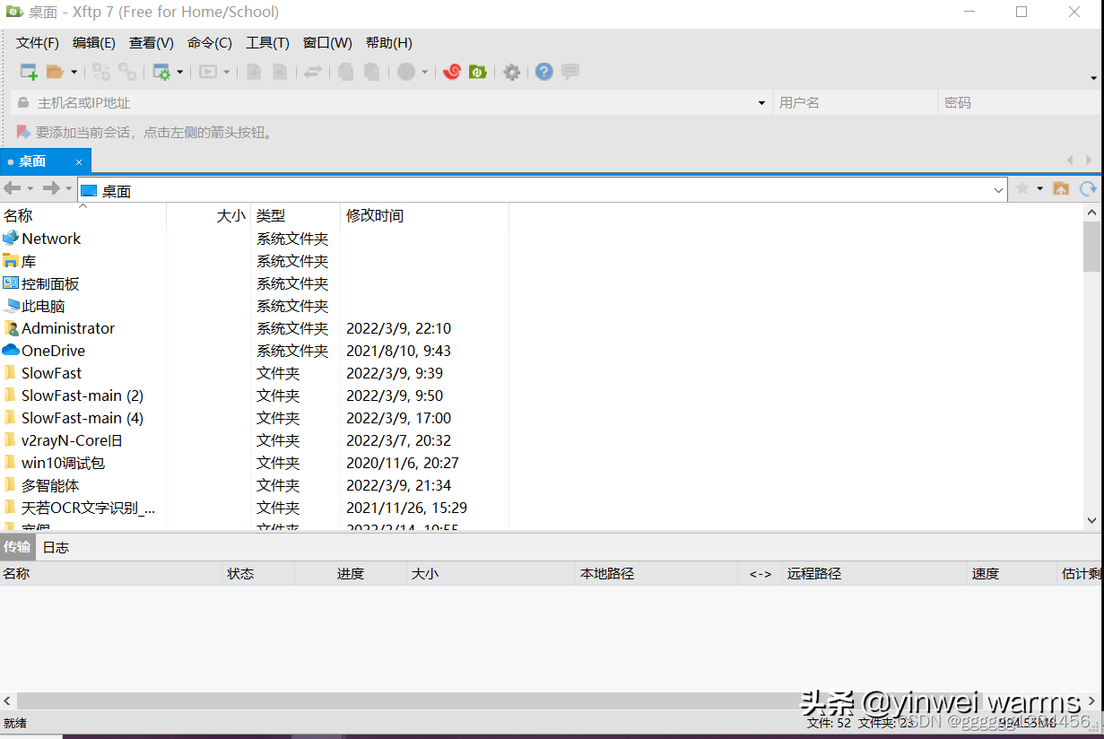The height and width of the screenshot is (739, 1104).
Task: Click the host name or IP address field
Action: click(393, 103)
